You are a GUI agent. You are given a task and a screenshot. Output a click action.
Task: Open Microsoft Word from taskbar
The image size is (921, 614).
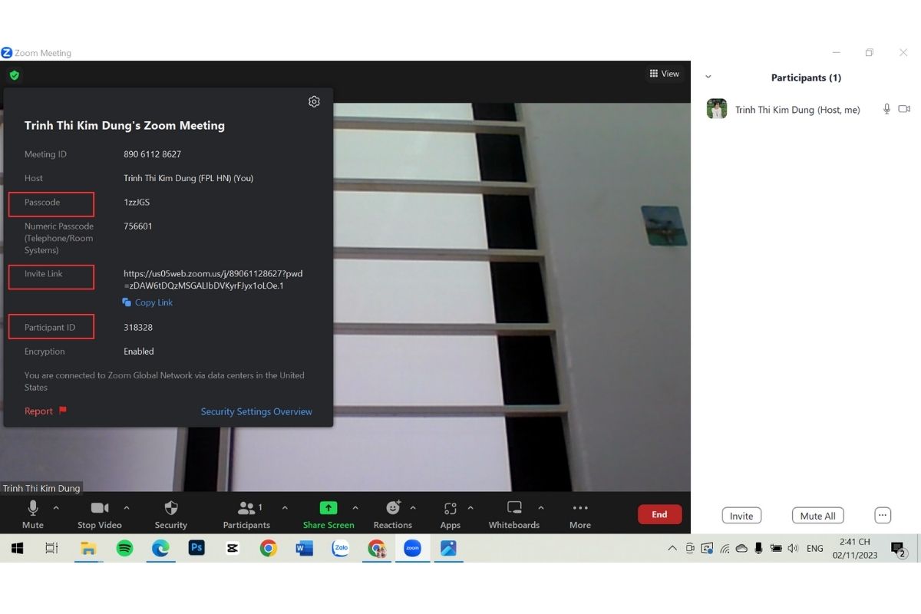point(305,548)
